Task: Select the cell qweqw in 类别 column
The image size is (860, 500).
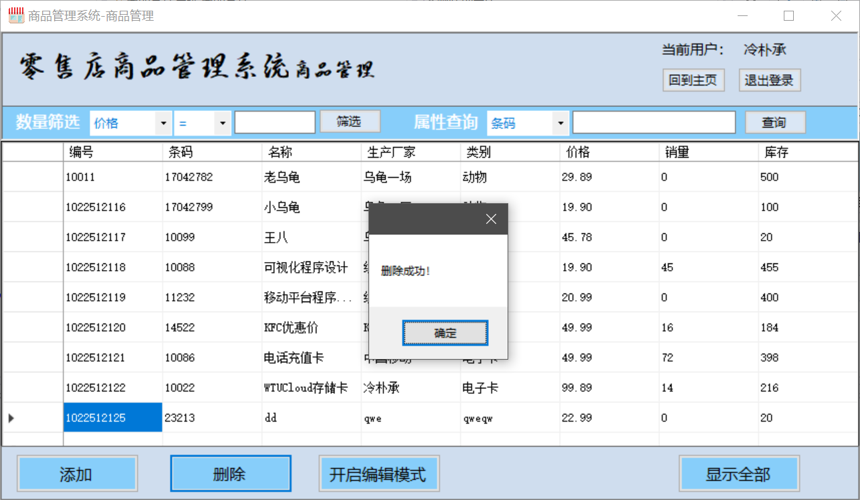Action: pos(510,418)
